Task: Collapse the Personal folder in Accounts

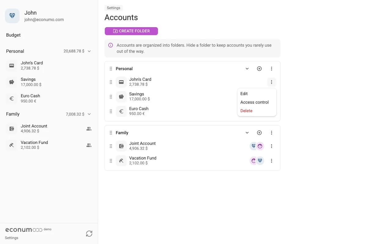Action: 247,69
